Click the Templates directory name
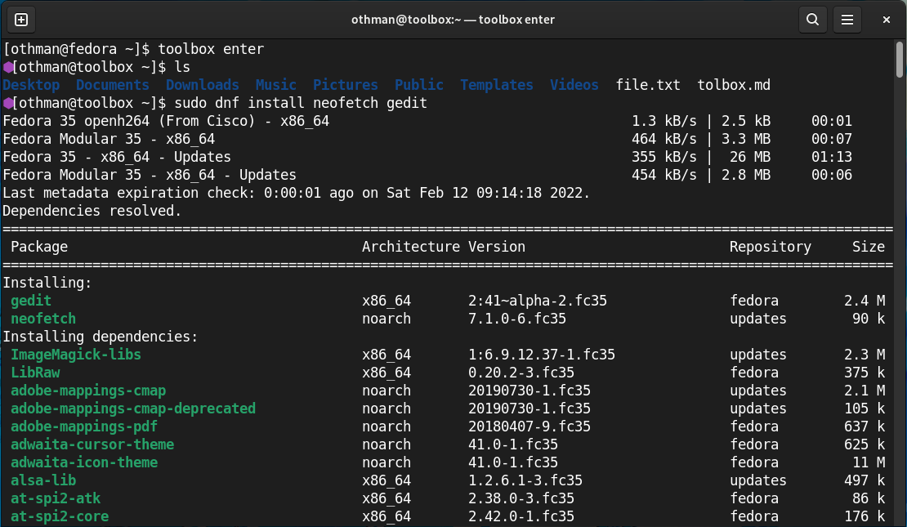Viewport: 907px width, 527px height. (497, 85)
